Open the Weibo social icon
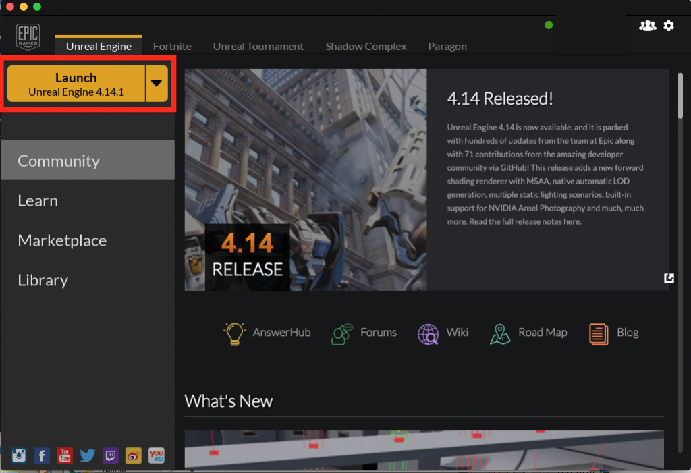Viewport: 691px width, 473px height. coord(134,455)
